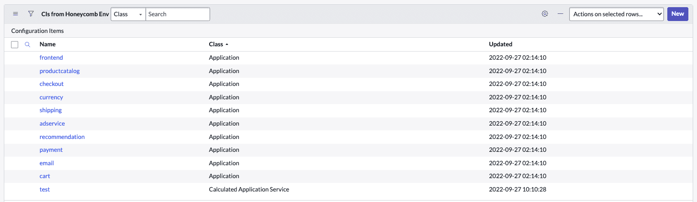The image size is (697, 202).
Task: Open the personalize list gear icon
Action: [x=545, y=14]
